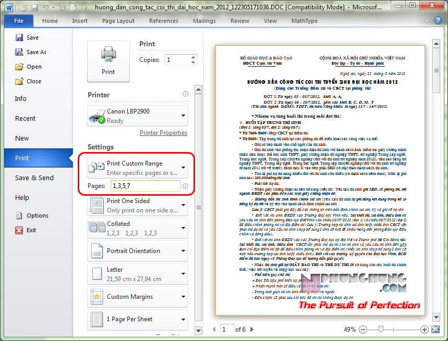Open the Collated options dropdown
This screenshot has width=448, height=341.
tap(138, 228)
